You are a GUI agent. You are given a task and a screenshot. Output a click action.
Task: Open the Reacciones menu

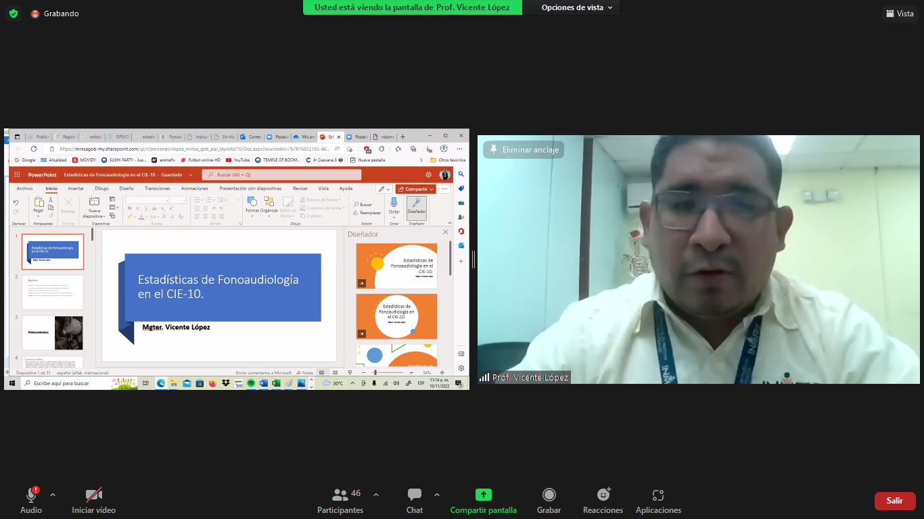pyautogui.click(x=603, y=500)
